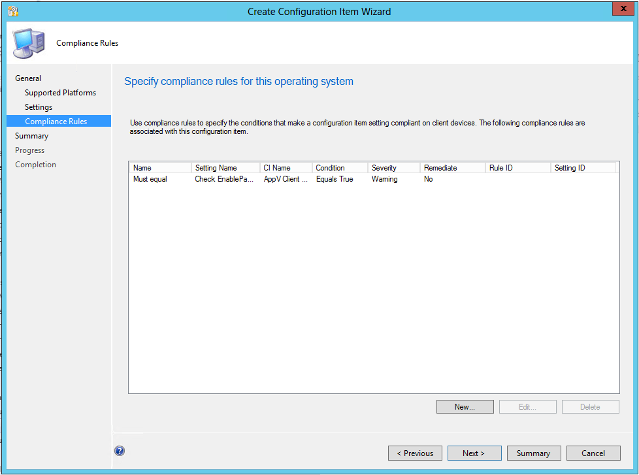Click the Progress step in the sidebar
Viewport: 639px width, 475px height.
pyautogui.click(x=29, y=150)
